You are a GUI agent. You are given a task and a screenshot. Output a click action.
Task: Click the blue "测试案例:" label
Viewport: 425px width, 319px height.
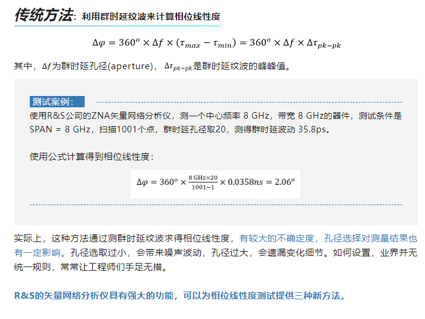(57, 102)
